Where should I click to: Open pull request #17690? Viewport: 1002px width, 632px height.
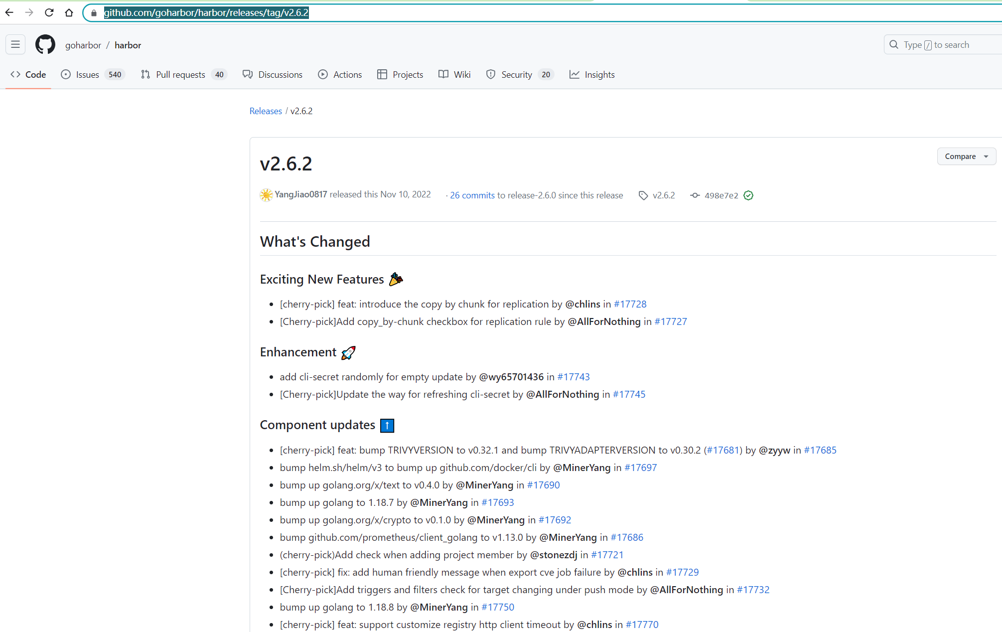[x=544, y=485]
